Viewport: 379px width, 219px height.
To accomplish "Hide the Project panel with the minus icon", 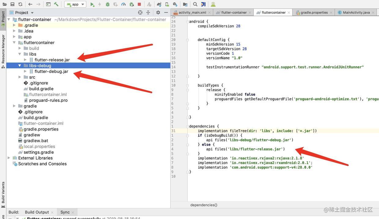I will click(x=166, y=13).
